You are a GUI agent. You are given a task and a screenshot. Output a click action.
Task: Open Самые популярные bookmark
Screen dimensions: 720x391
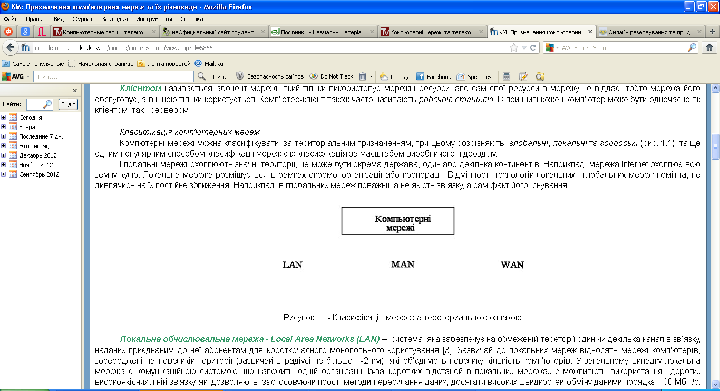33,63
